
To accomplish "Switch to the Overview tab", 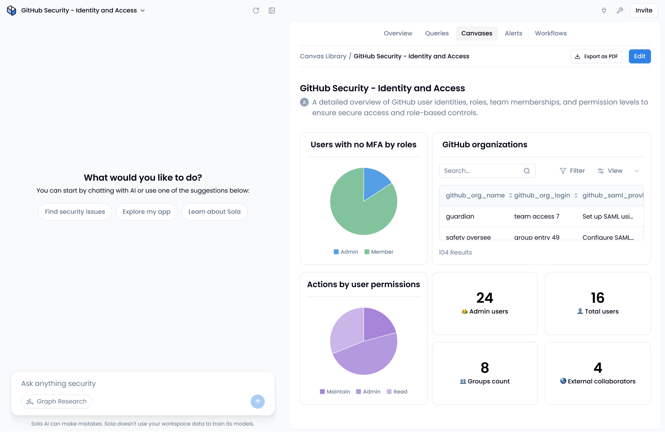I will coord(398,33).
